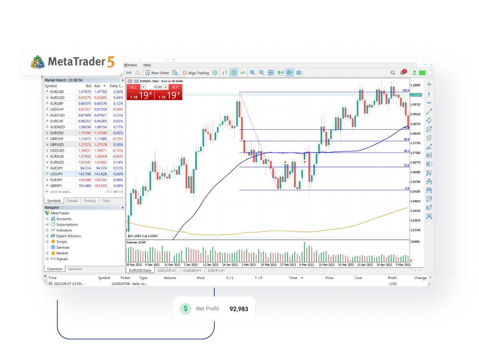Open the EURGBP,H1 chart tab
This screenshot has width=479, height=356.
point(192,270)
